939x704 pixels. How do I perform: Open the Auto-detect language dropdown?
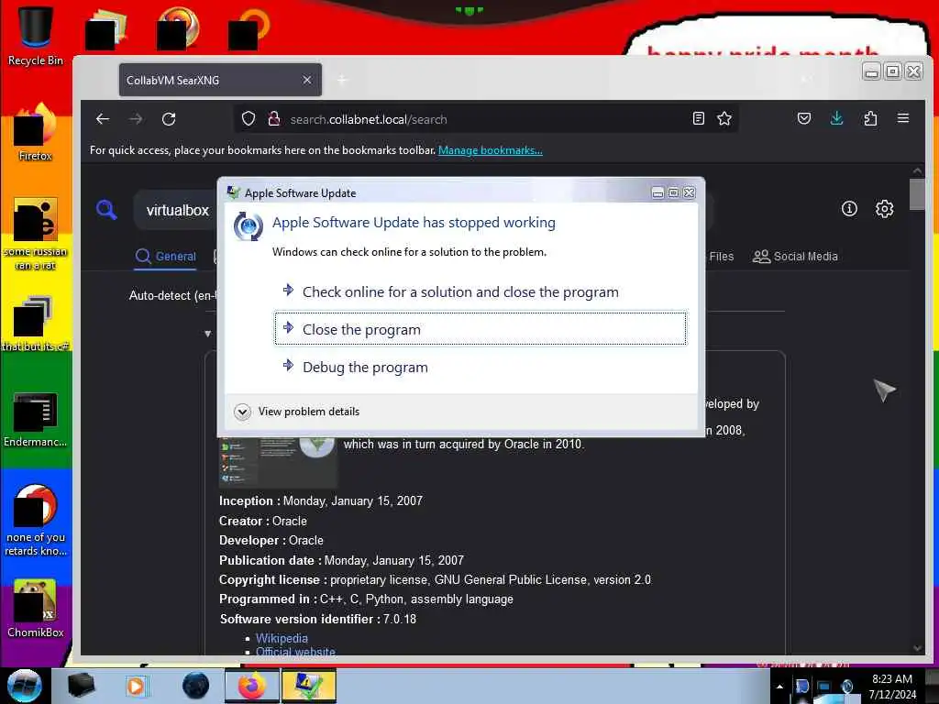[x=173, y=295]
